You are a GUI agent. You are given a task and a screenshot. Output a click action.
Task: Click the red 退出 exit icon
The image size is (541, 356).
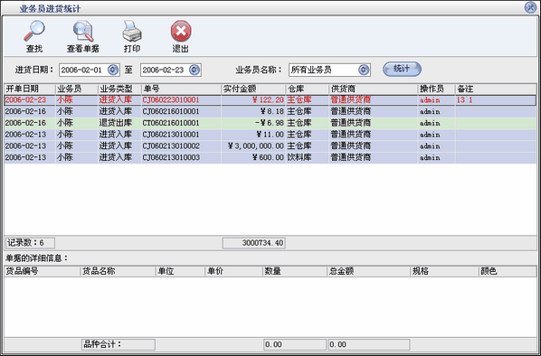coord(181,31)
